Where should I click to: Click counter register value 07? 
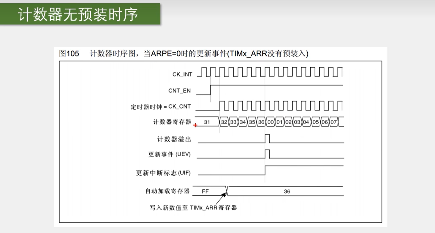(333, 122)
